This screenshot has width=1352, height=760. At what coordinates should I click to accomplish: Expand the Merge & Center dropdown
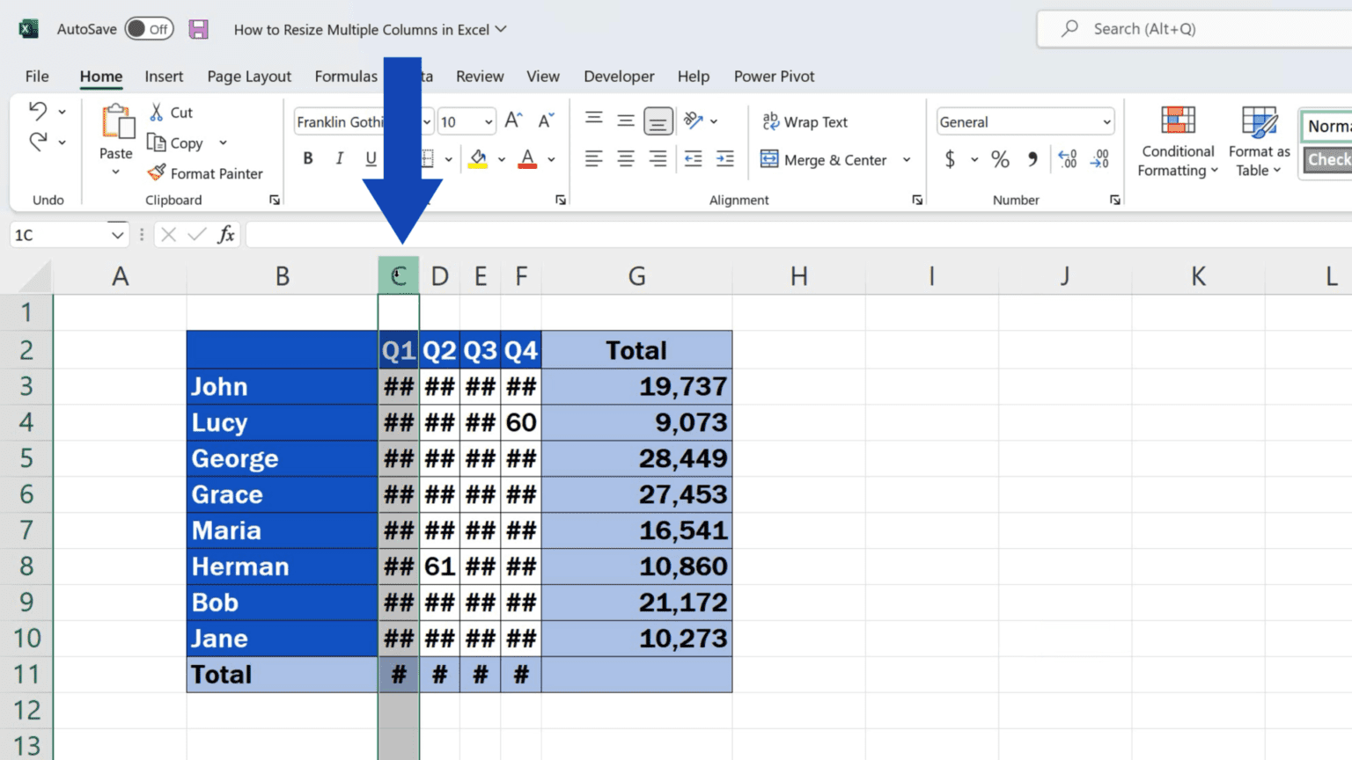click(907, 159)
